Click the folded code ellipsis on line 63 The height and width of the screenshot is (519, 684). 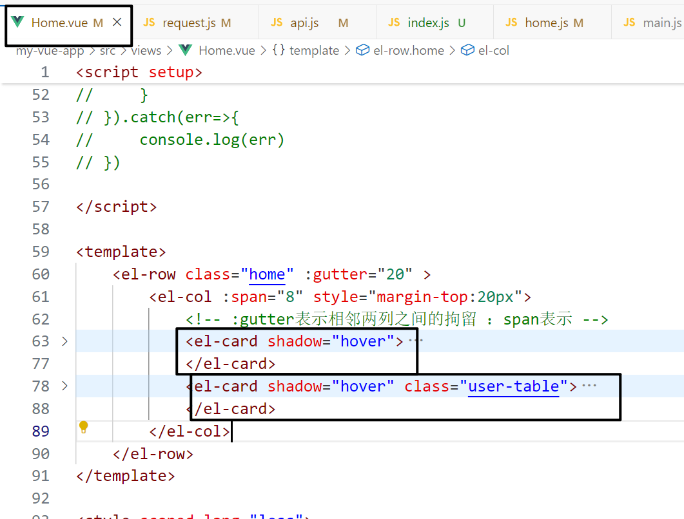coord(415,340)
